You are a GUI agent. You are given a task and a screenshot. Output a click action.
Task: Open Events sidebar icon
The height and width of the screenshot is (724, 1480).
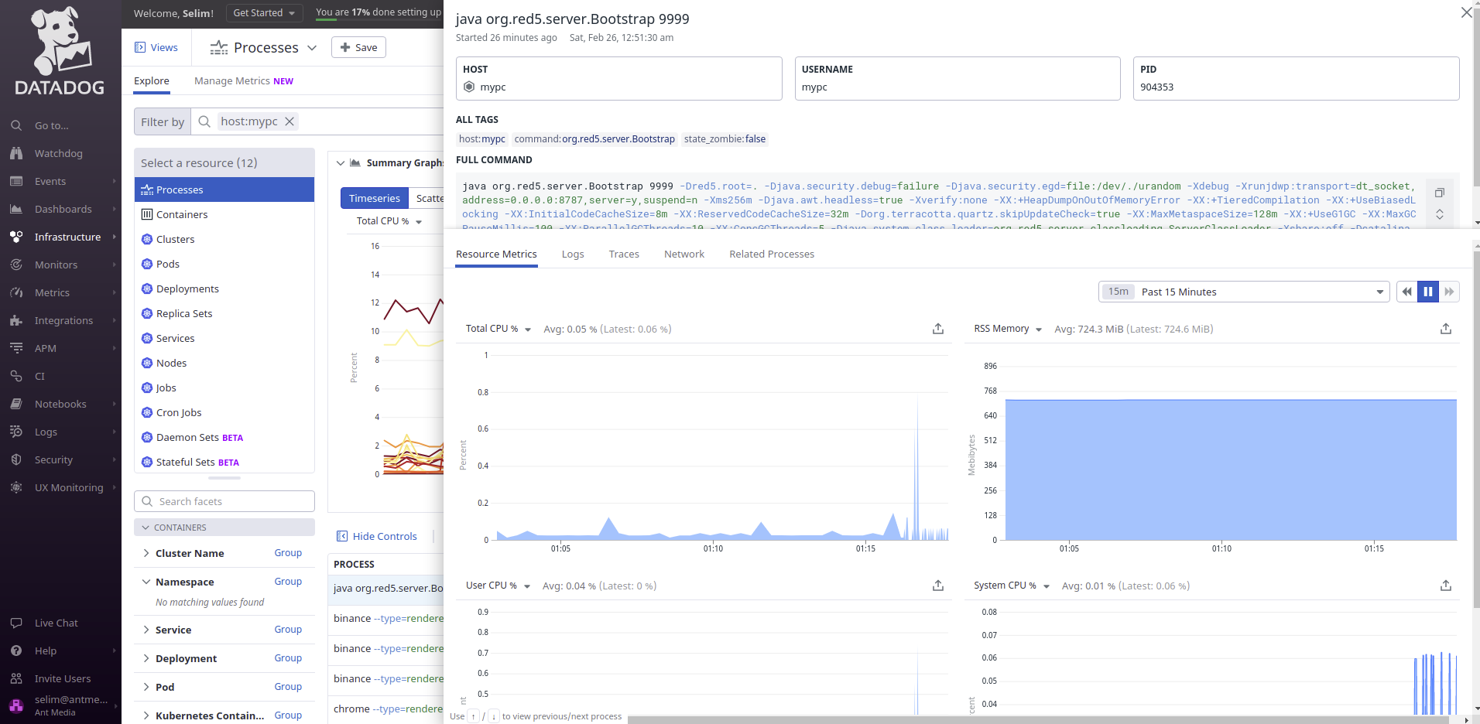coord(16,181)
